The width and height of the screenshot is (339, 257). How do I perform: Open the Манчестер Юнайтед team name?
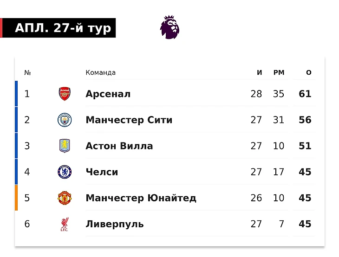coord(141,198)
